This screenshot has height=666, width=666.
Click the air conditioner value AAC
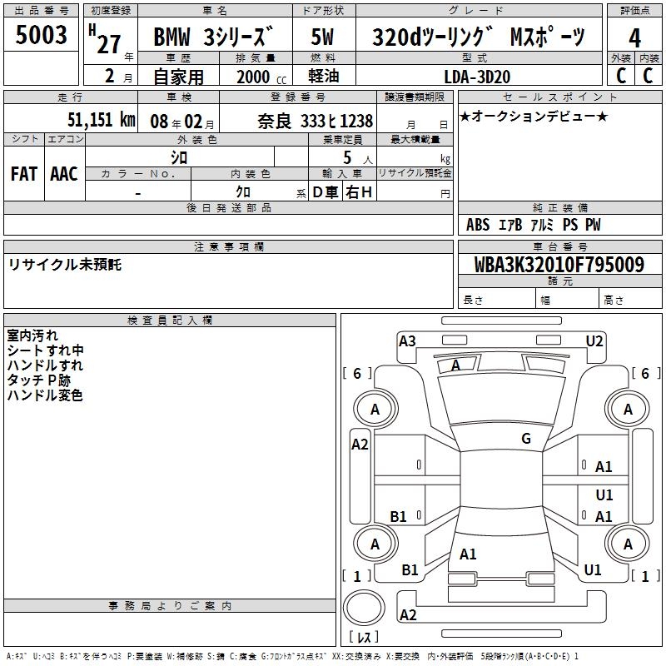click(x=64, y=173)
